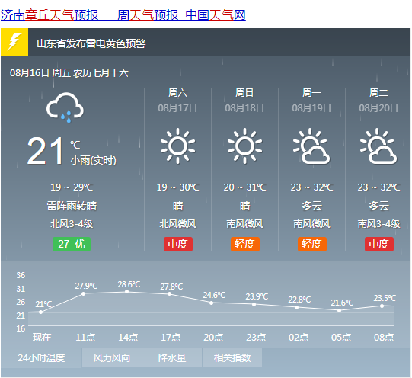Select the 08月17日 date label
The height and width of the screenshot is (378, 412).
[177, 107]
